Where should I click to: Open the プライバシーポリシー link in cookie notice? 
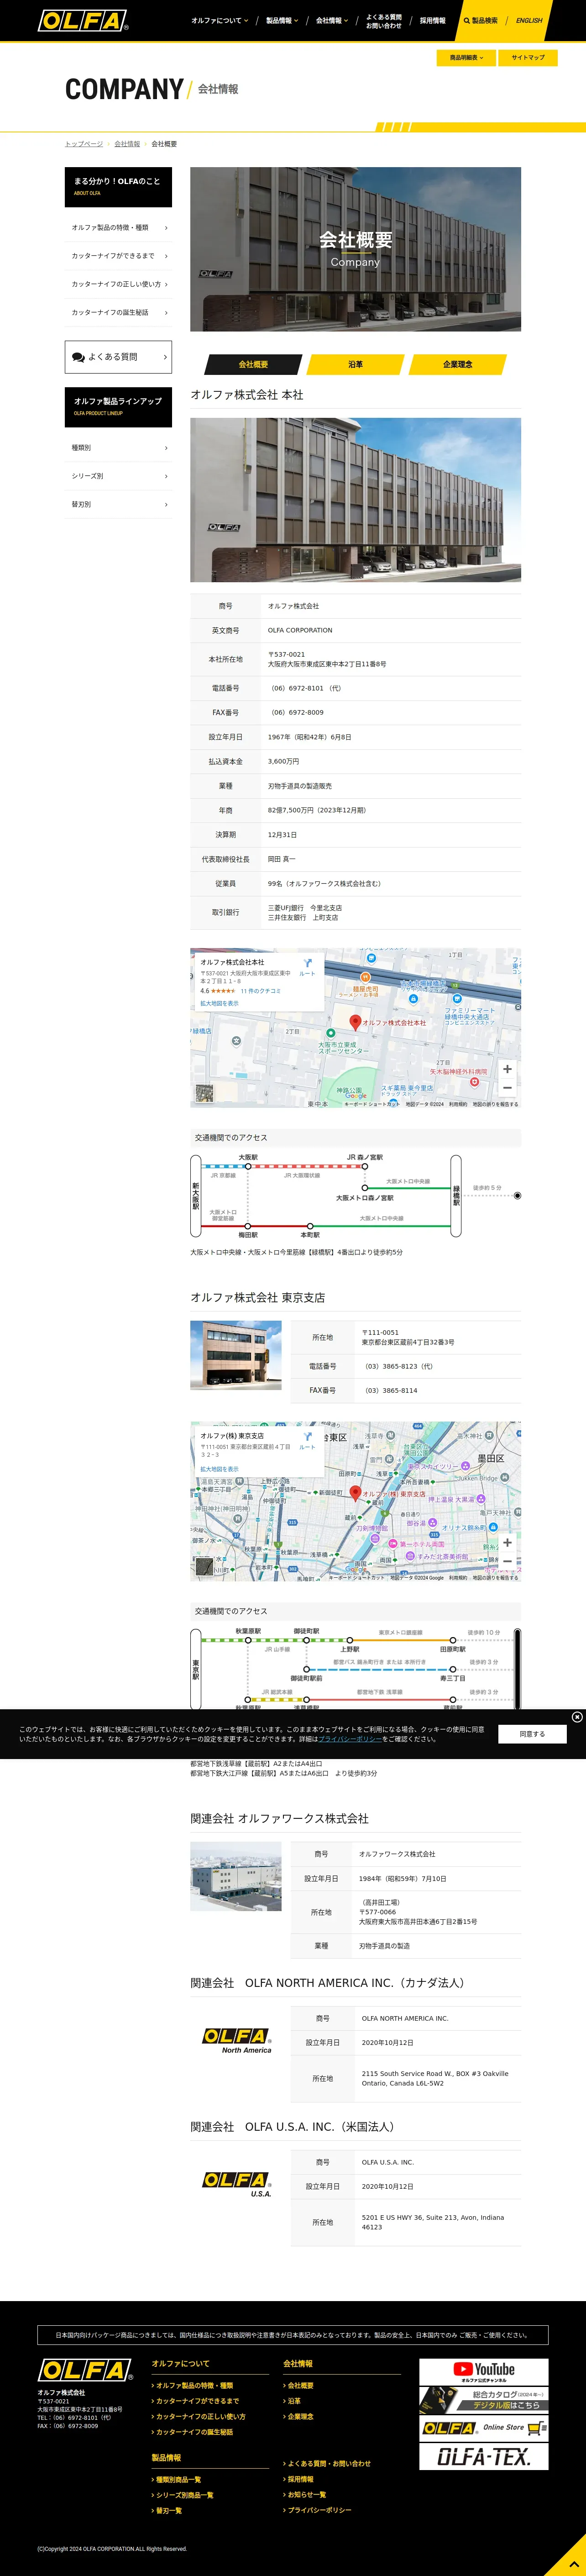click(x=350, y=1739)
